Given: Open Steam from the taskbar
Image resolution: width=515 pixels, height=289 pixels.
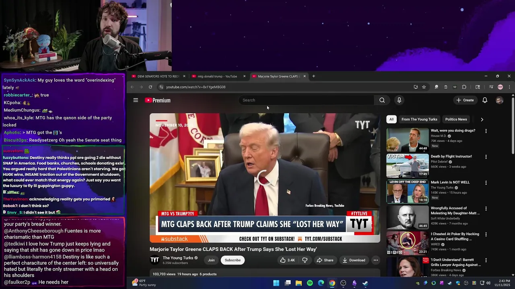Looking at the screenshot, I should (365, 283).
